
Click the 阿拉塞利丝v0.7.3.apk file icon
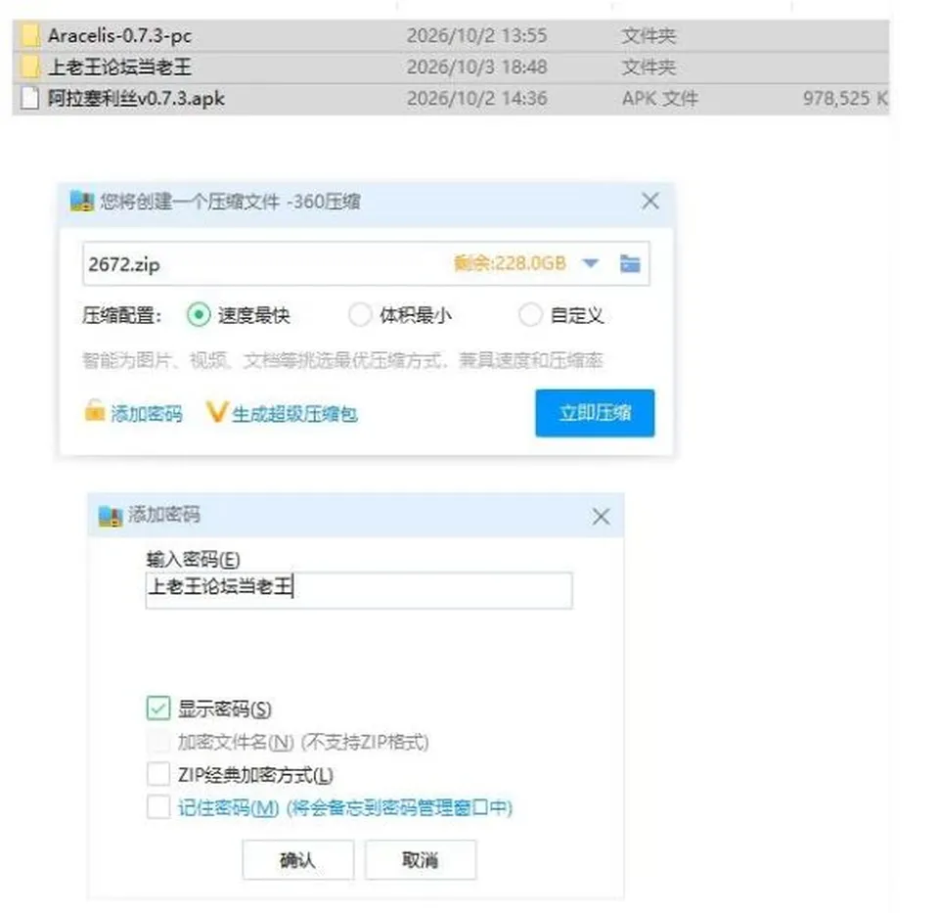(x=29, y=98)
